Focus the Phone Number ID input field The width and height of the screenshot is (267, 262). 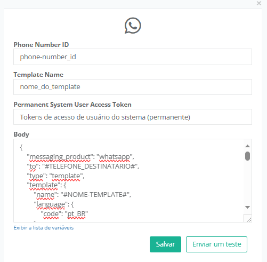coord(133,57)
